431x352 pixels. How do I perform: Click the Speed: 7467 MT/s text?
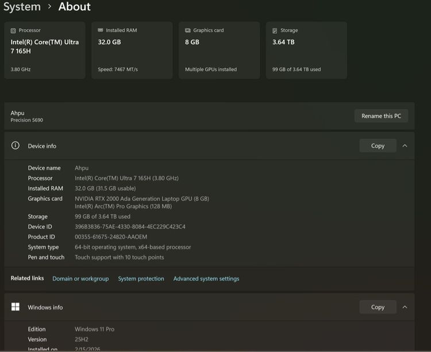[x=118, y=69]
